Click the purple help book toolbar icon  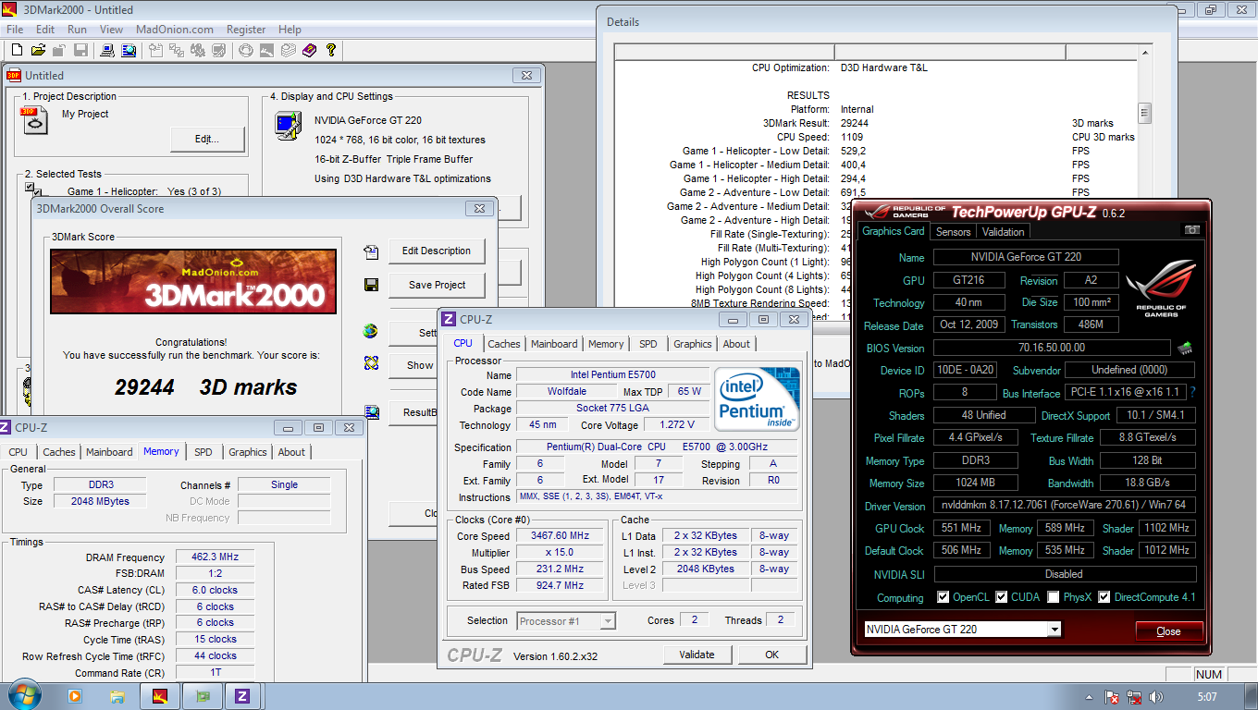pyautogui.click(x=309, y=50)
